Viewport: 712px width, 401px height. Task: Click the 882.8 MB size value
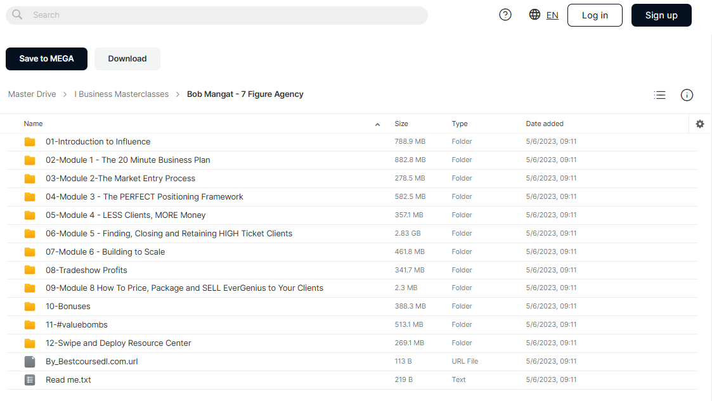pos(410,160)
